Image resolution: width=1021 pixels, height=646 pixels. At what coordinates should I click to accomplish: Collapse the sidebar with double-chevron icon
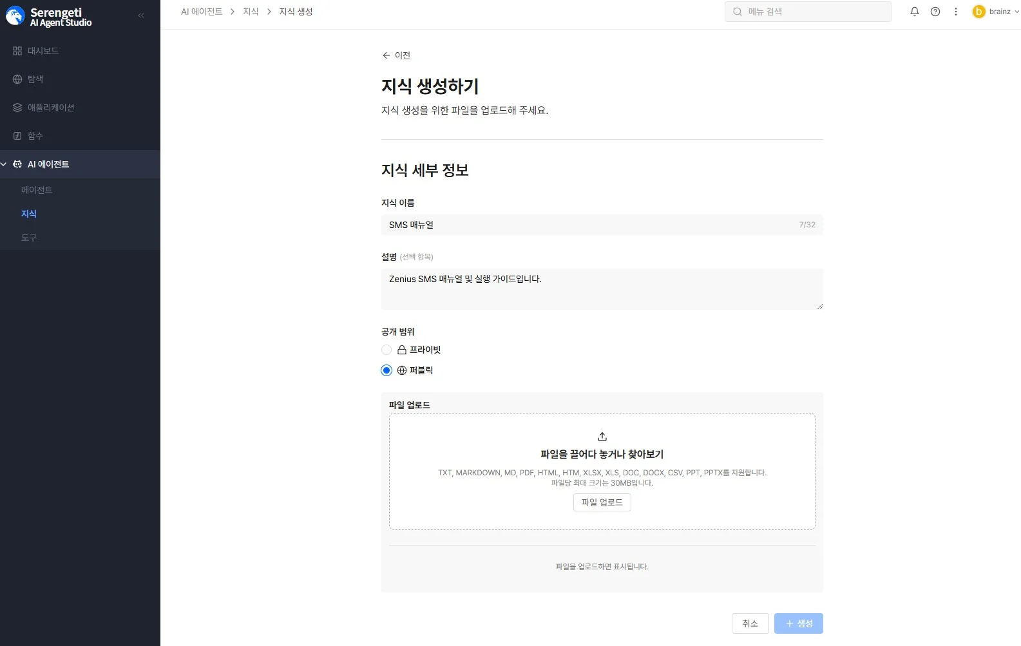tap(141, 15)
